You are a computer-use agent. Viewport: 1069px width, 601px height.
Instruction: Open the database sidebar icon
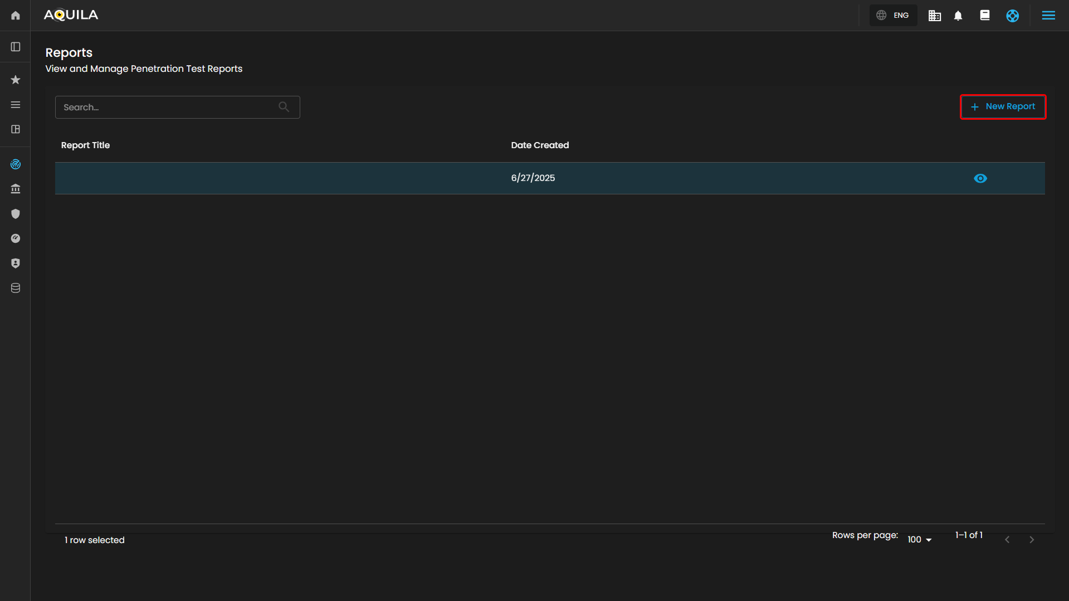point(16,288)
